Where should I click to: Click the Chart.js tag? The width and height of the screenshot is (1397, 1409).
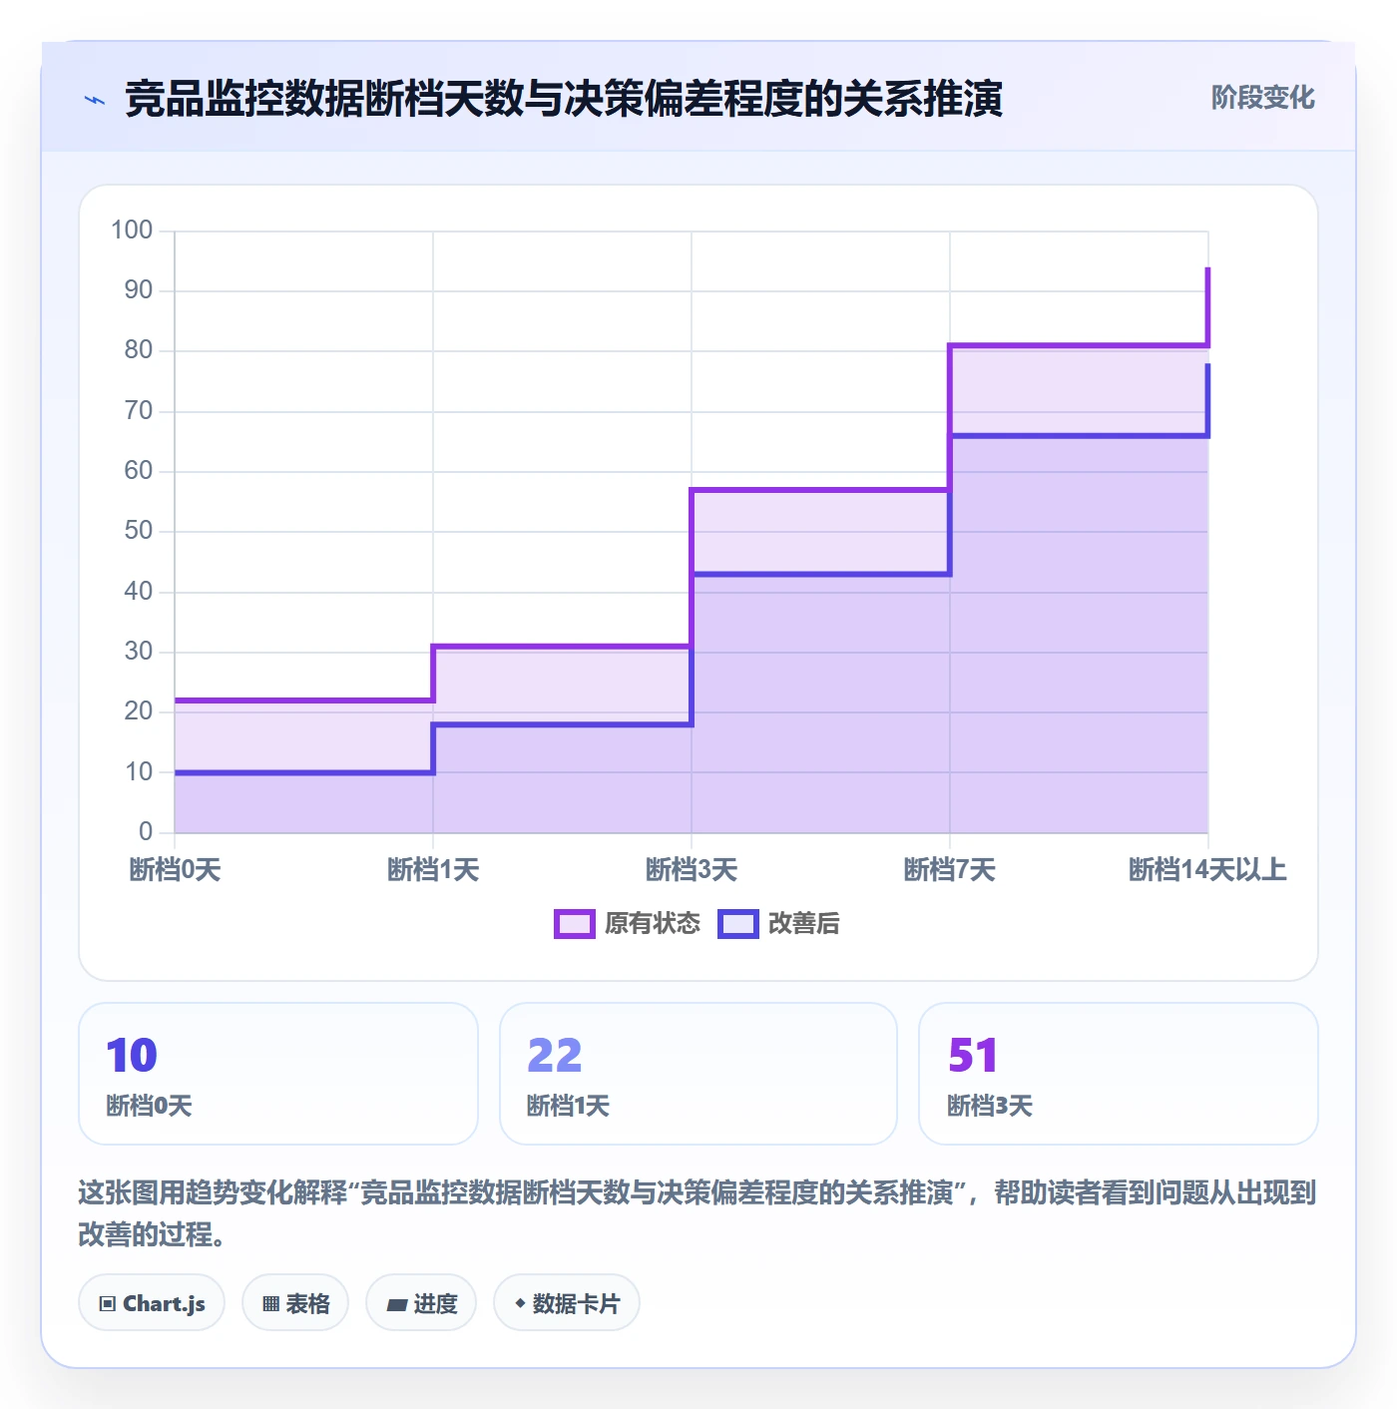point(152,1302)
